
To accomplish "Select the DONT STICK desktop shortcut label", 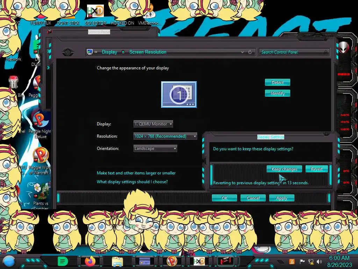I will (x=68, y=23).
